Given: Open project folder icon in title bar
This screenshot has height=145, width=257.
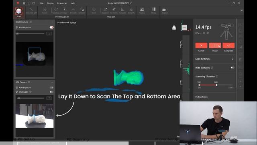Looking at the screenshot, I should tap(34, 3).
